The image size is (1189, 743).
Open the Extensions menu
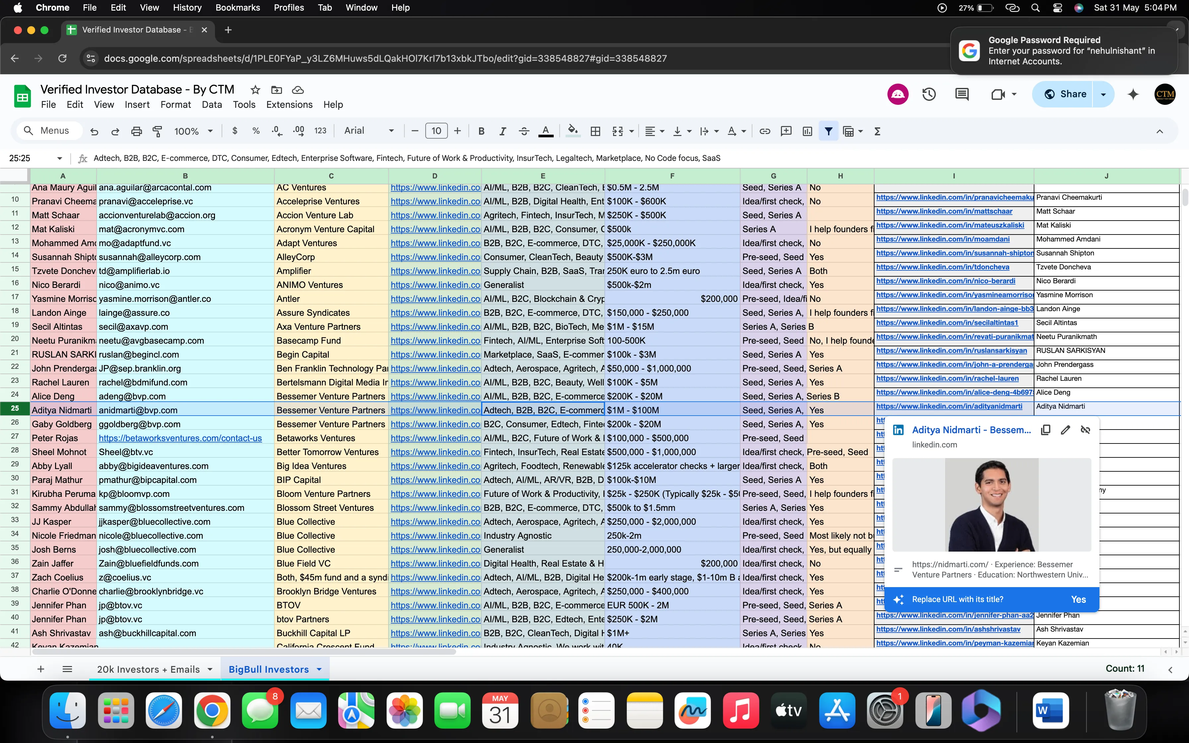(289, 105)
